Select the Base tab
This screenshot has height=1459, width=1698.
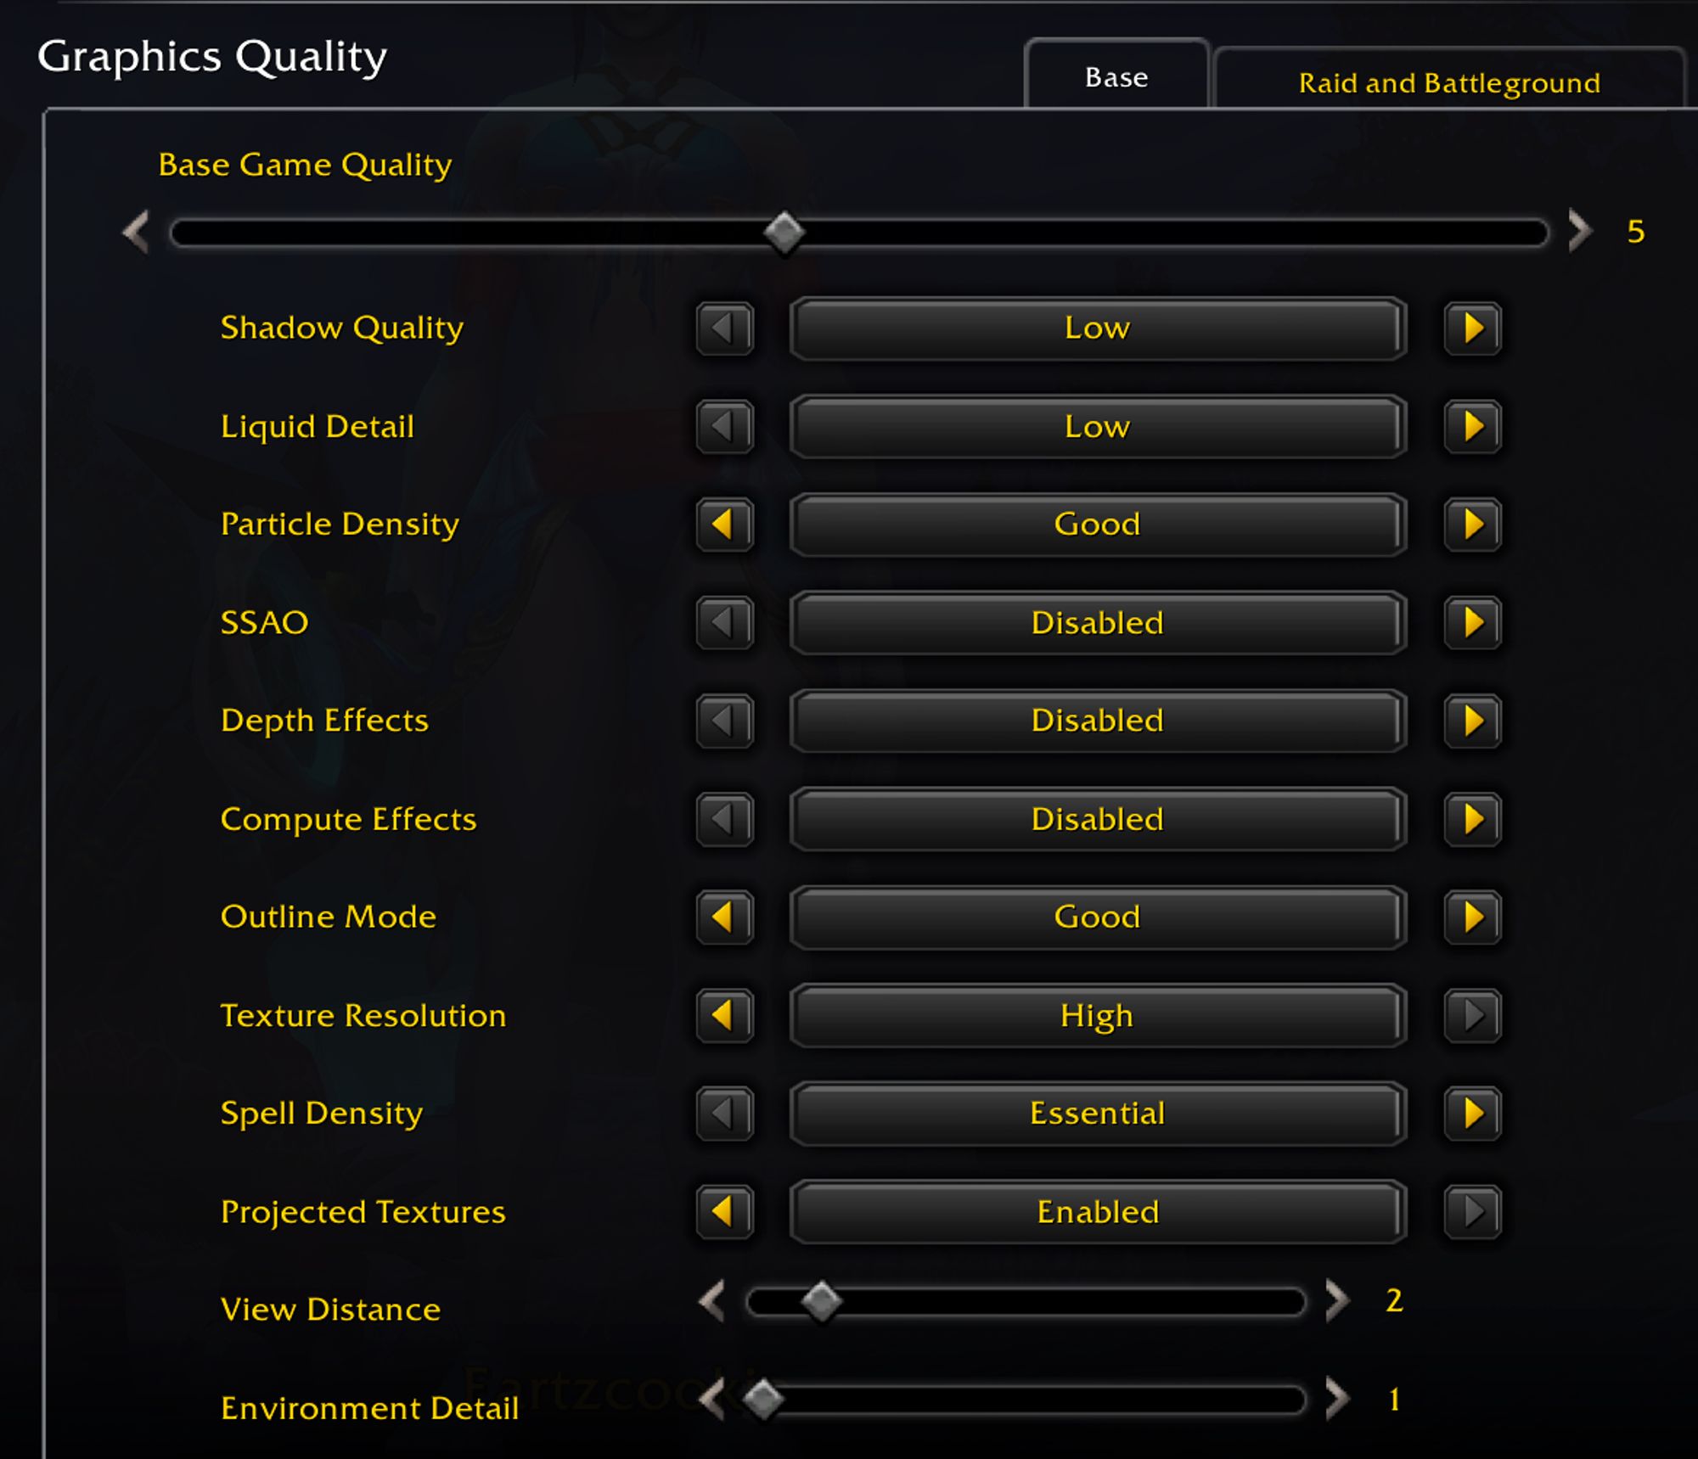[x=1116, y=77]
